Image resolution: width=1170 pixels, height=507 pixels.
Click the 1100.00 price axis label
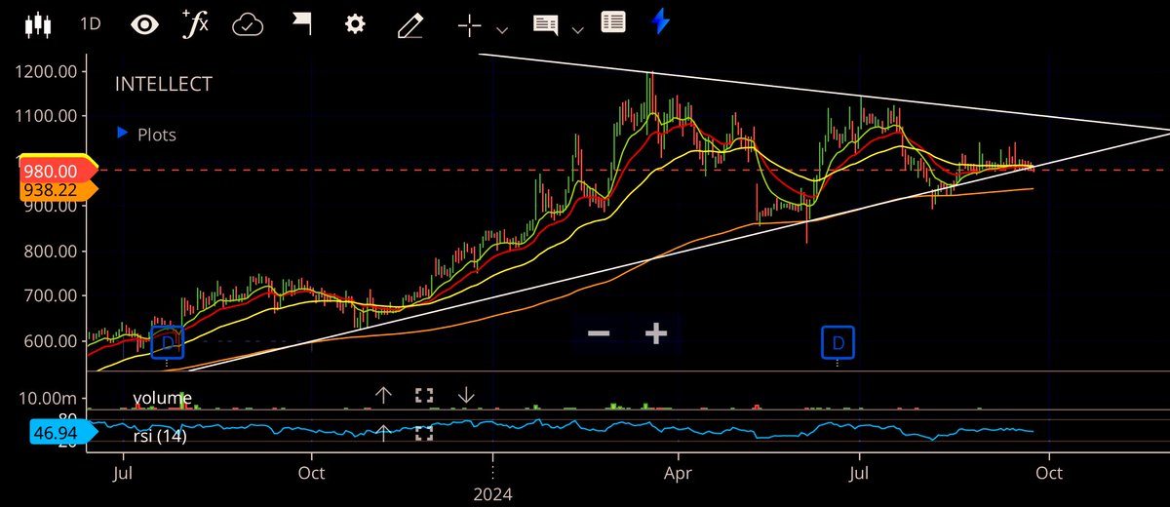click(x=45, y=115)
